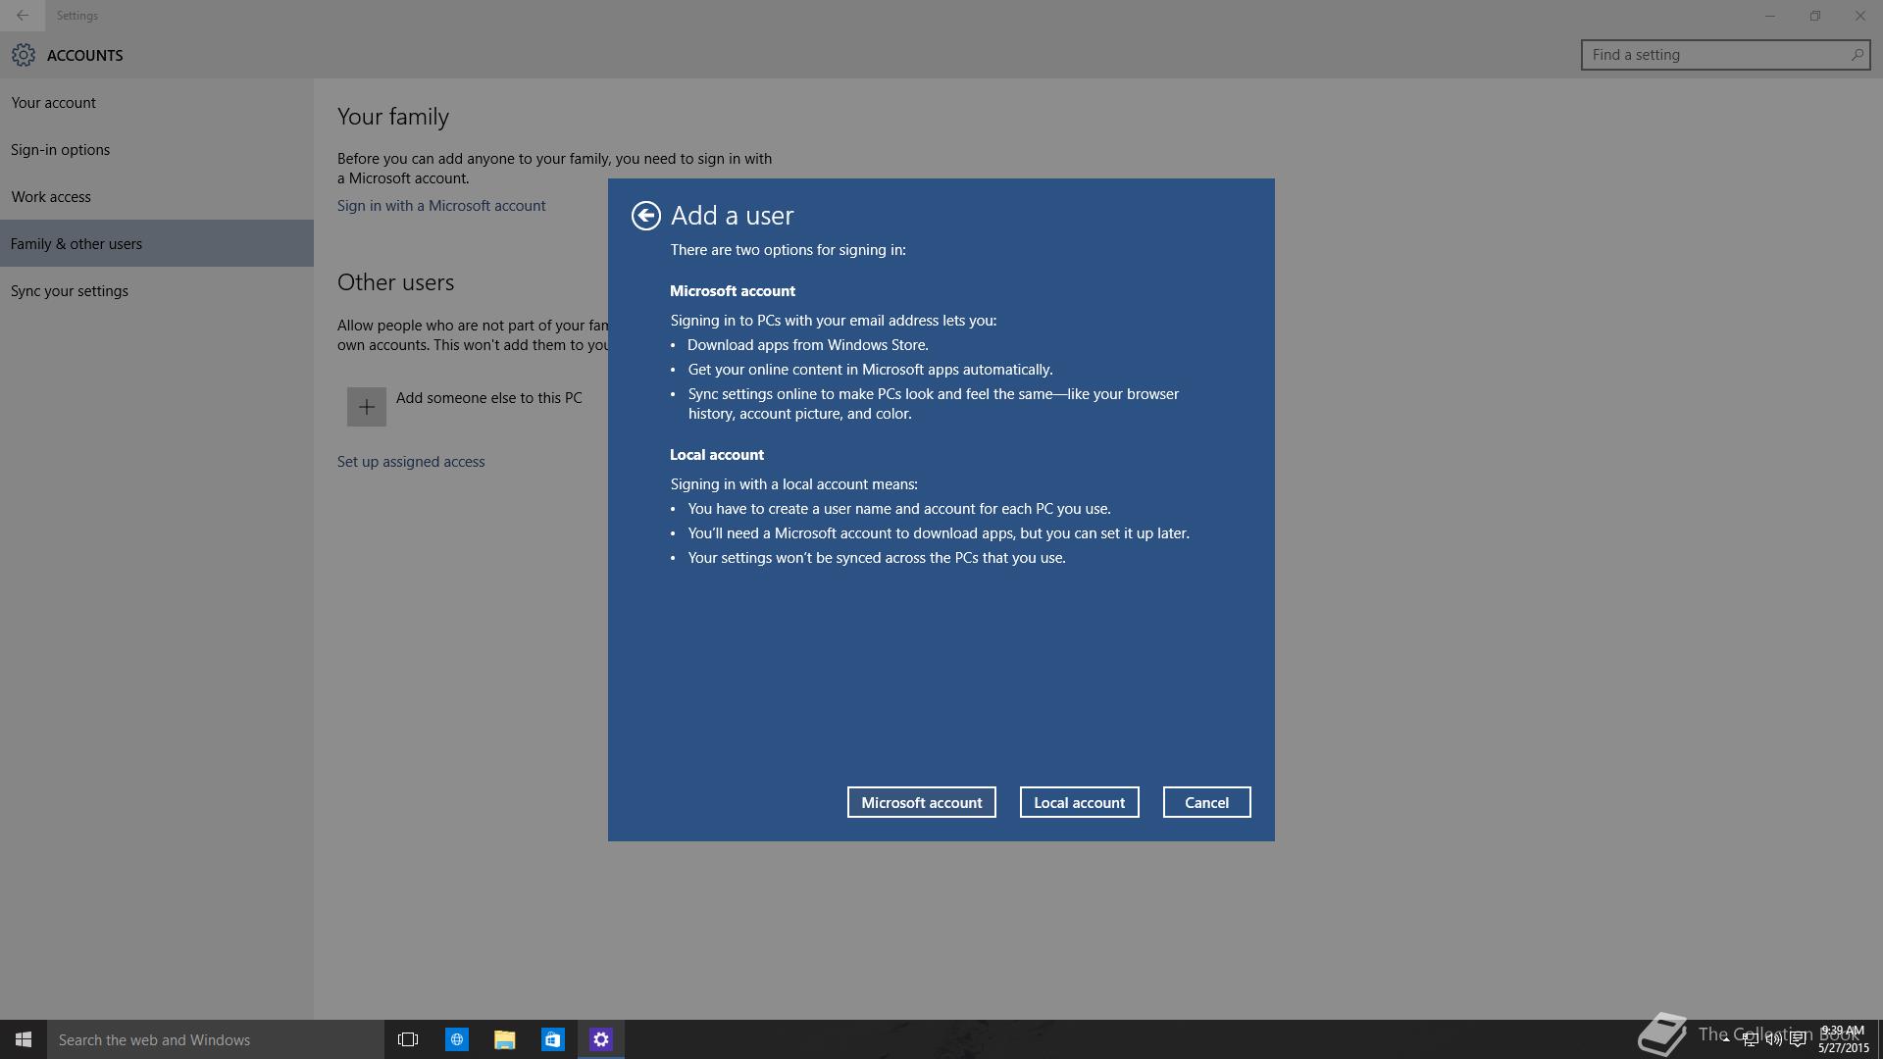Click the Other users heading
Screen dimensions: 1883x1059
click(x=395, y=282)
